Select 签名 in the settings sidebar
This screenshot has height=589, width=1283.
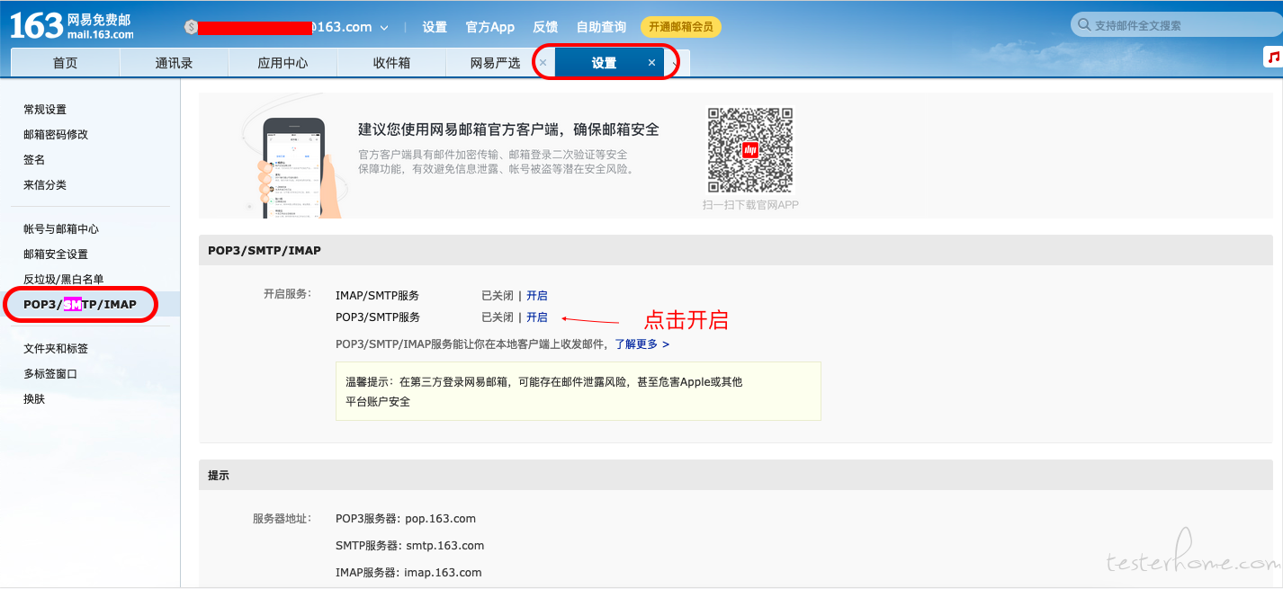click(34, 160)
